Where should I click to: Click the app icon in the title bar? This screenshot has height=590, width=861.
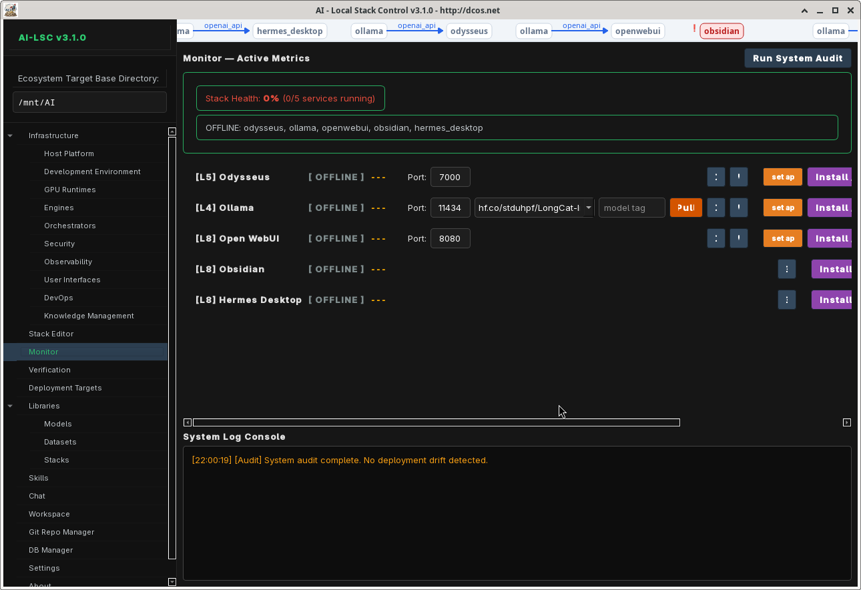(x=11, y=10)
